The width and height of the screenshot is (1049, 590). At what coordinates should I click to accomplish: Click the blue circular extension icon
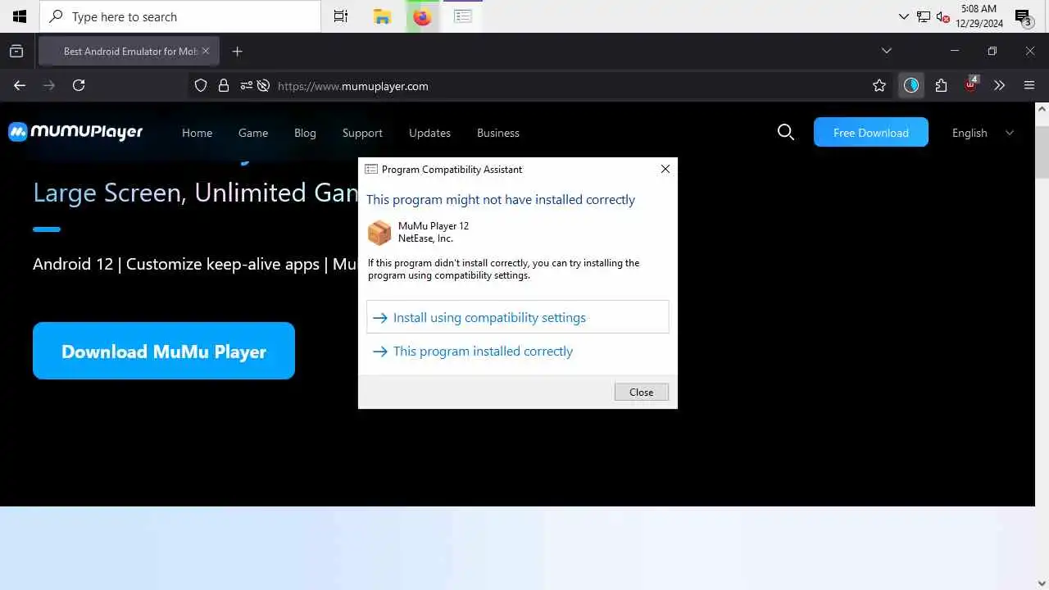911,85
